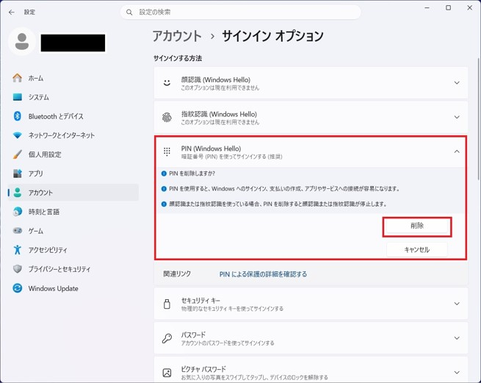The image size is (481, 383).
Task: Click the Gaming controller icon
Action: click(x=17, y=230)
